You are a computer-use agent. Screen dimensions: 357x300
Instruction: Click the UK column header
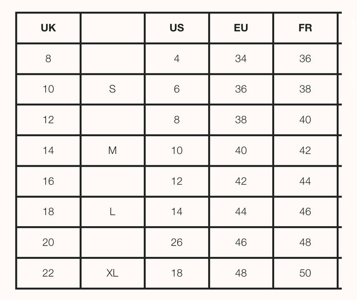tap(48, 28)
